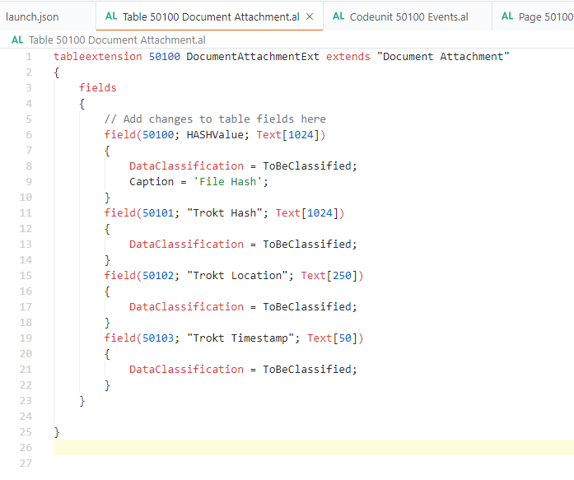Click DataClassification on line 8
Screen dimensions: 574x480
pyautogui.click(x=186, y=166)
